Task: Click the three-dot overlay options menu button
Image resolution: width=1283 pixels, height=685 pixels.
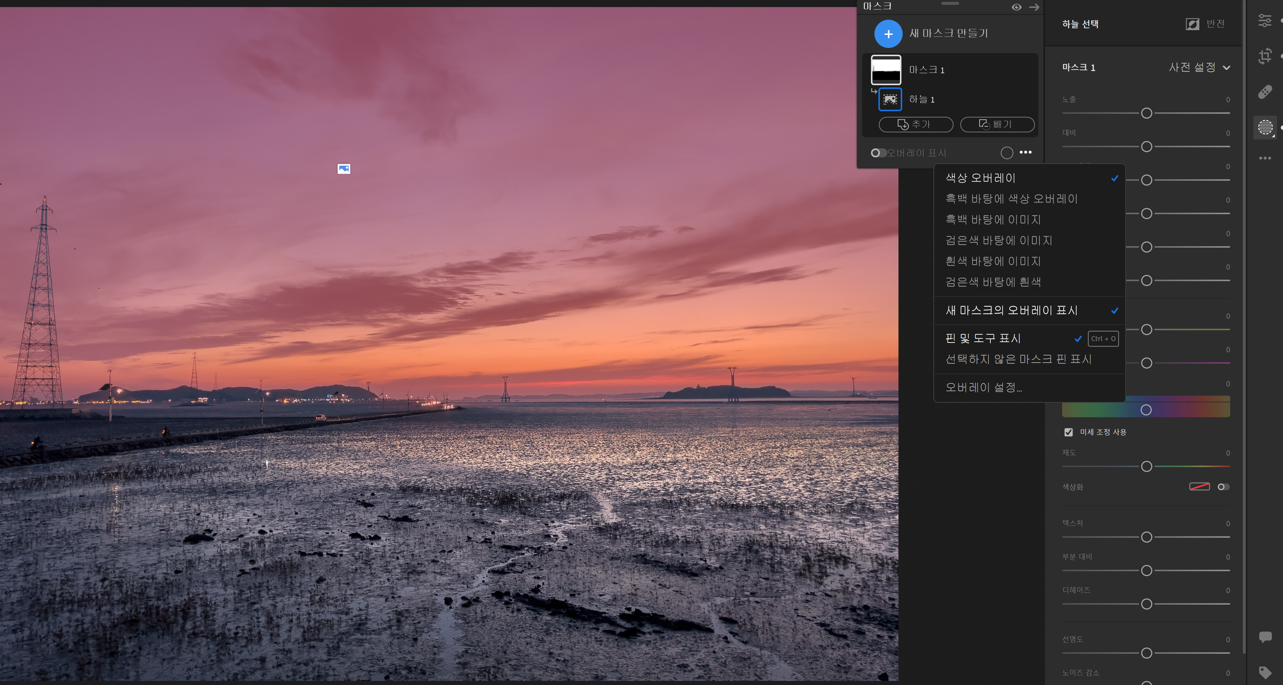Action: pos(1026,152)
